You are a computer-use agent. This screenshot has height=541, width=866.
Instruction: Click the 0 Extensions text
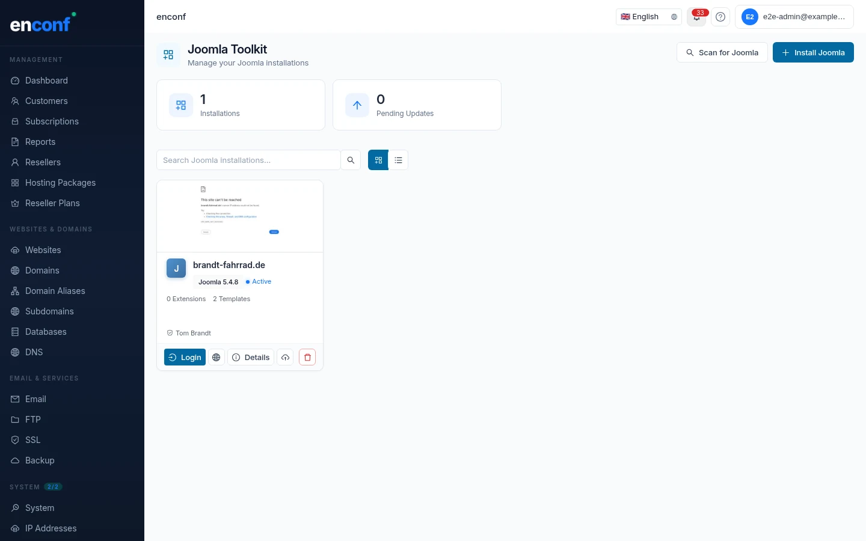click(186, 299)
